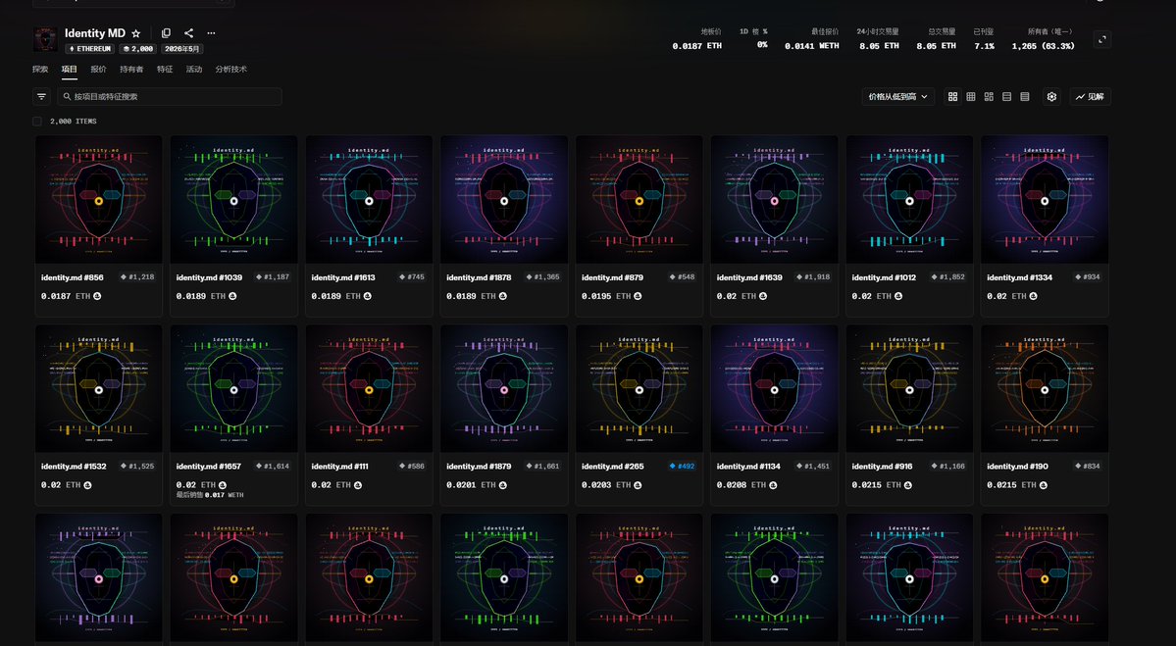Open the identity.md #1334 artwork thumbnail
The image size is (1176, 646).
[1045, 199]
